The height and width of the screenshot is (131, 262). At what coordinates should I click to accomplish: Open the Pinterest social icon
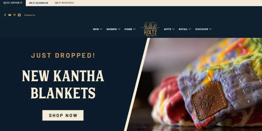click(14, 15)
